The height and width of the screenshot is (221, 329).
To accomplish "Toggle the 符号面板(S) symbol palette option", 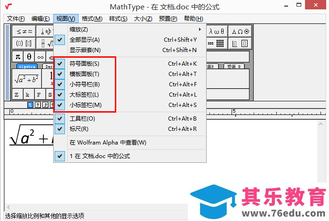I will point(130,63).
